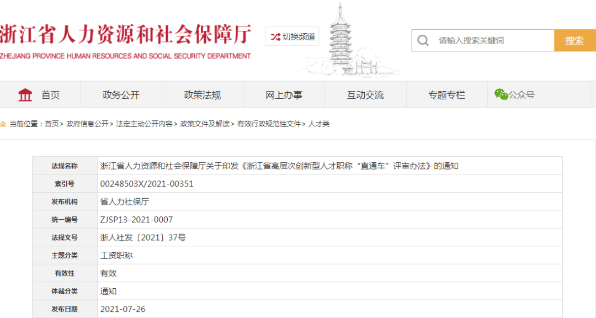
Task: Click the unified code ZJSP13-2021-0007
Action: [x=136, y=220]
